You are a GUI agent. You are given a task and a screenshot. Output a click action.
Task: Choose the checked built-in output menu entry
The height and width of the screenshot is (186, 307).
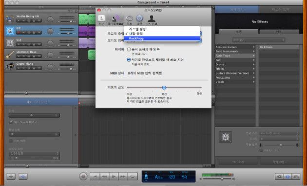tap(162, 34)
